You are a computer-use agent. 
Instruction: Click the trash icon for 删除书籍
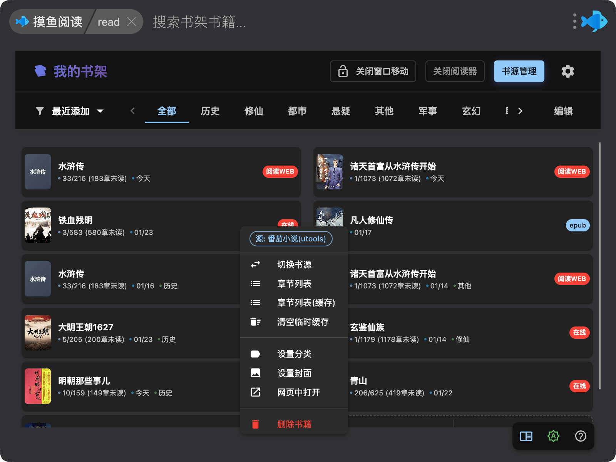click(x=255, y=424)
